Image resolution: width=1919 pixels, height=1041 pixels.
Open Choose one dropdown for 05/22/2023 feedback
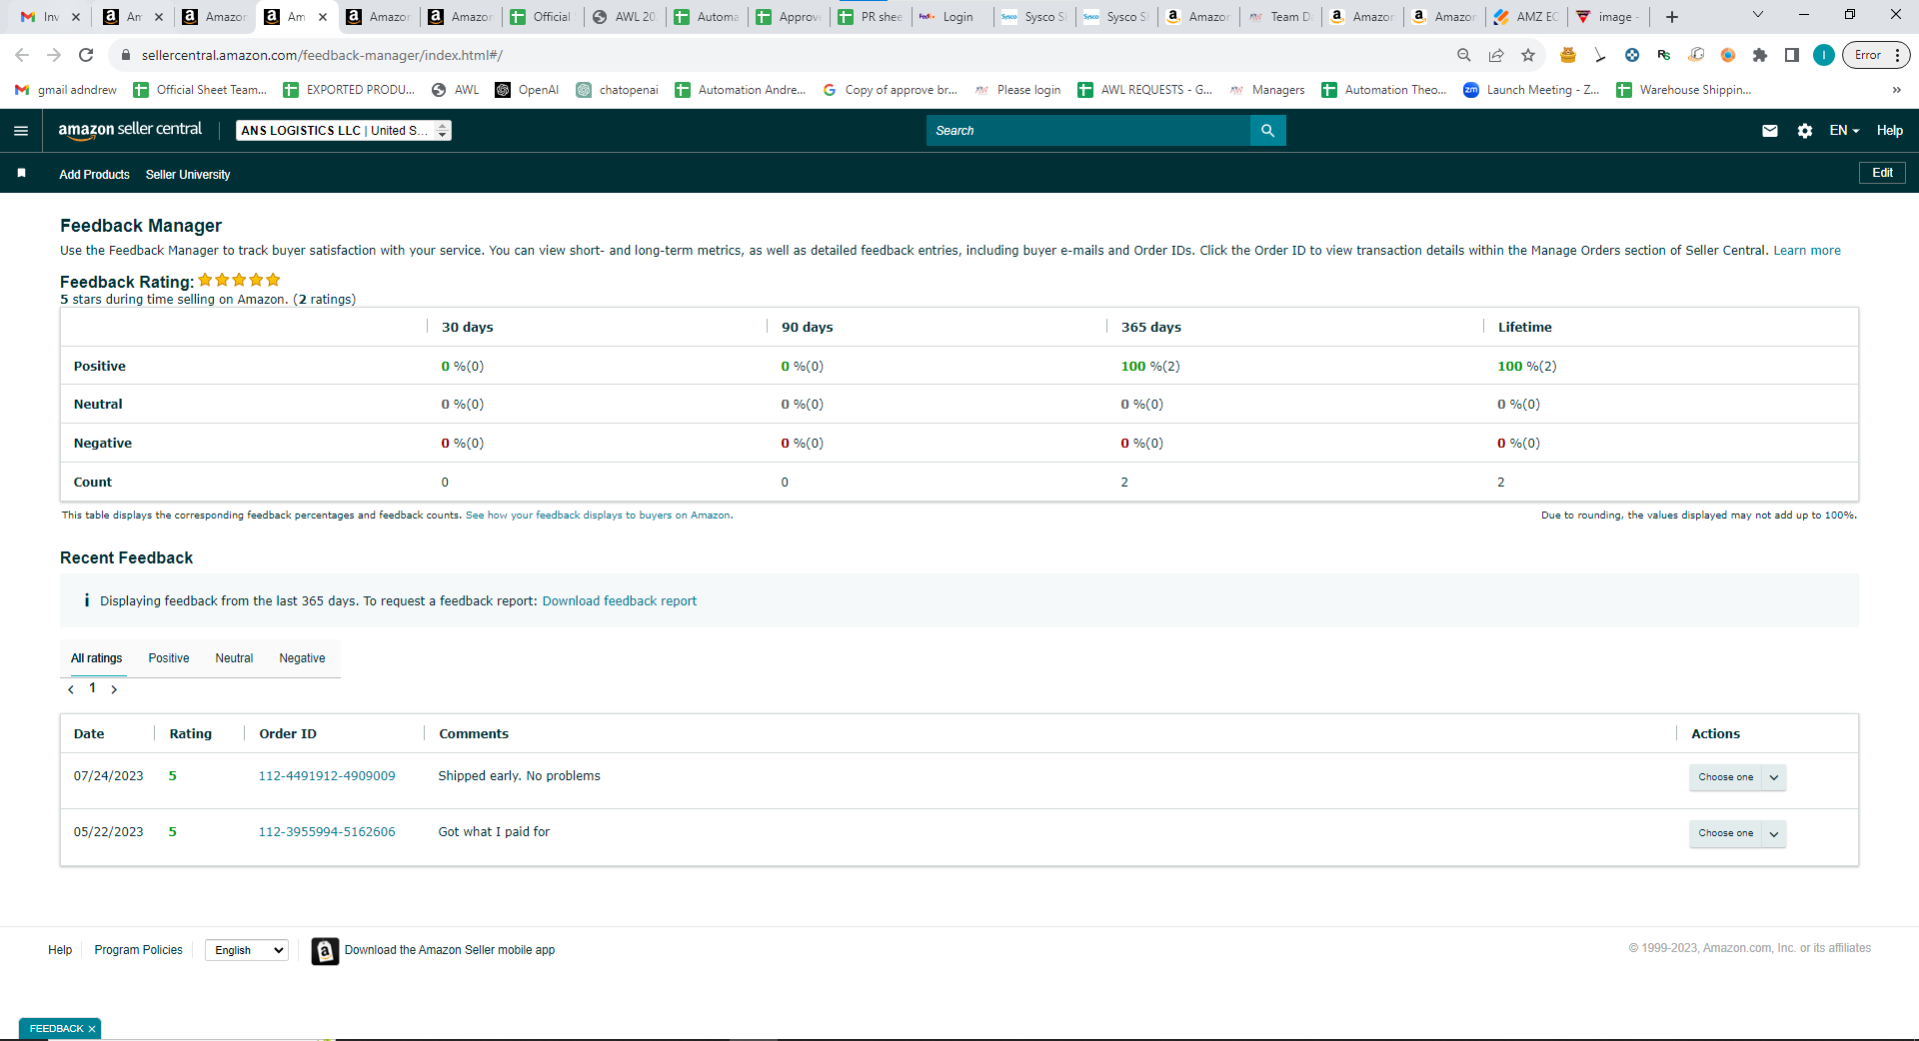pyautogui.click(x=1737, y=833)
